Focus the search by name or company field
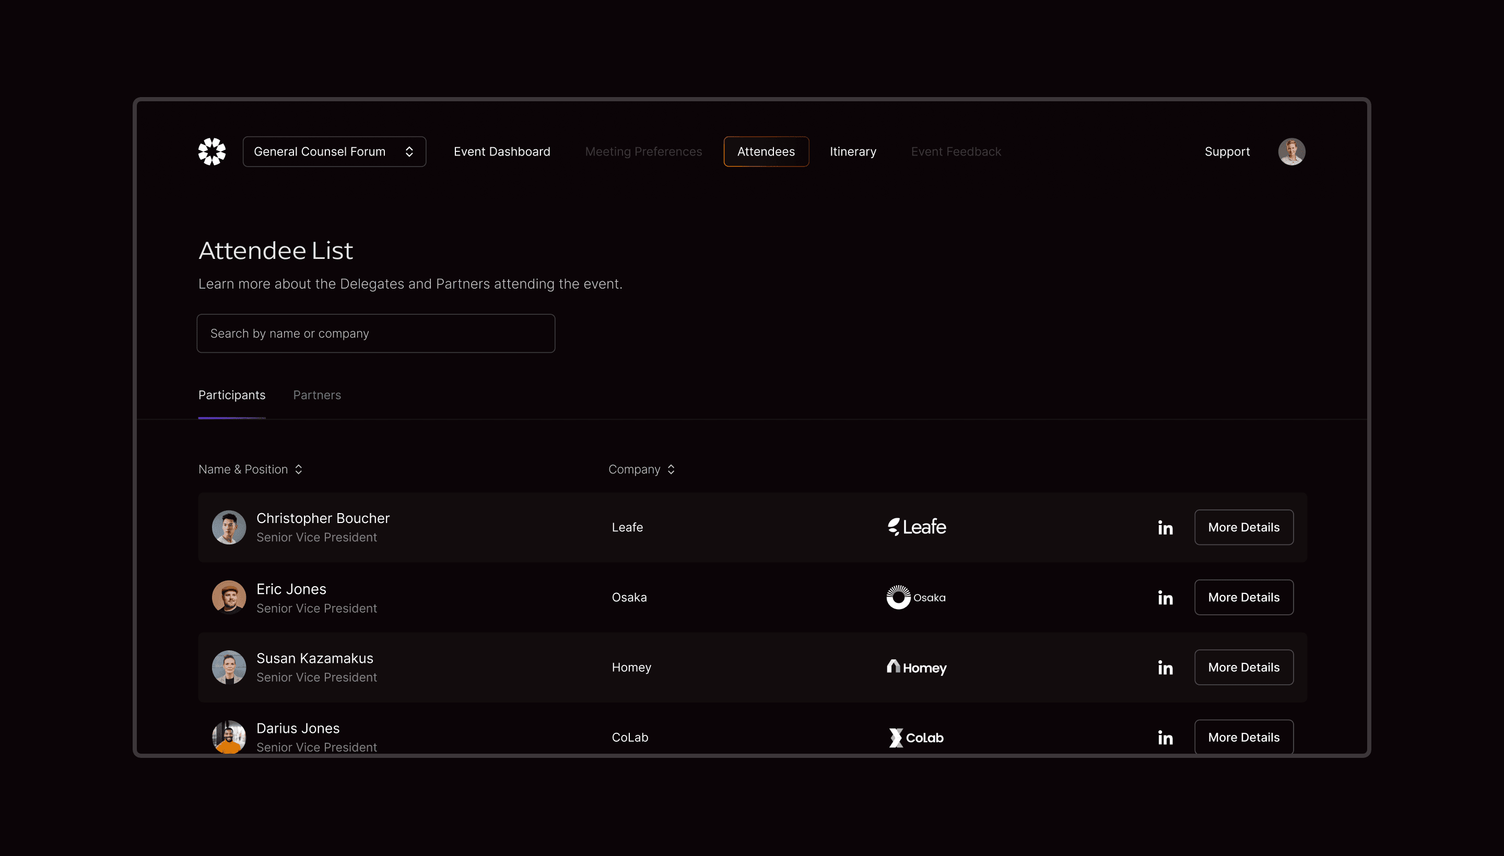This screenshot has width=1504, height=856. 375,334
